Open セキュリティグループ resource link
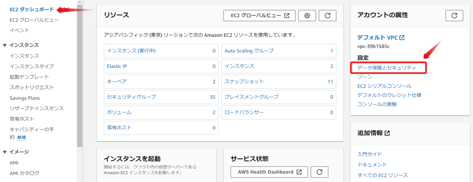This screenshot has height=182, width=473. click(131, 97)
